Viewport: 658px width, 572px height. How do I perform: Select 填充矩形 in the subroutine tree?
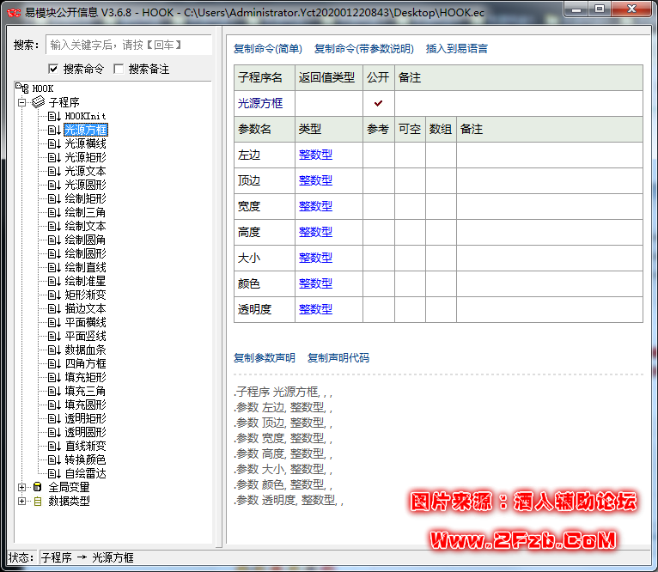point(86,377)
